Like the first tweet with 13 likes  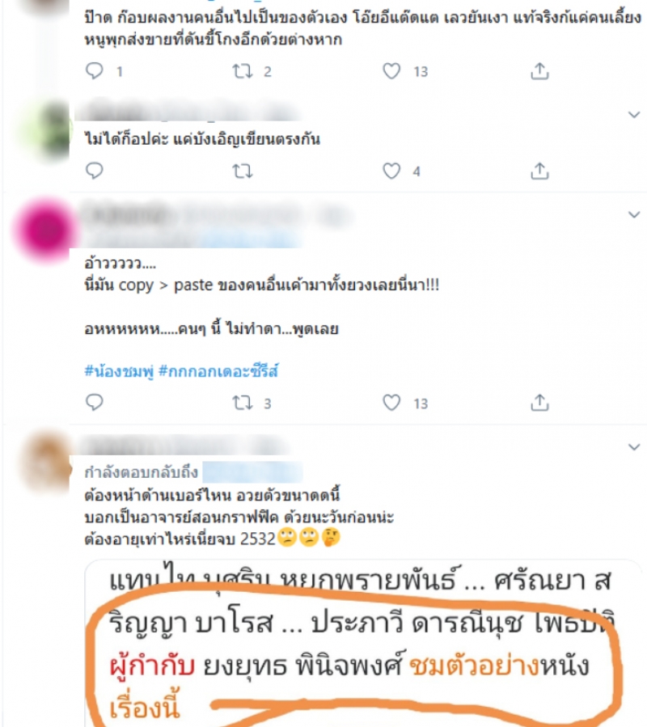pyautogui.click(x=391, y=71)
